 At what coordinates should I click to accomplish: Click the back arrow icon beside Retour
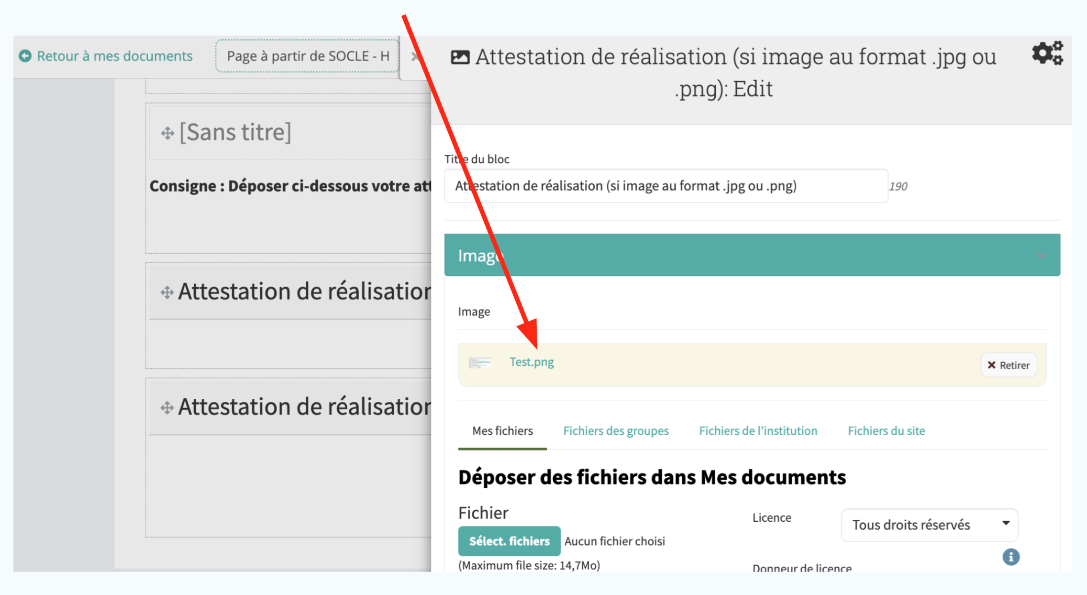[25, 56]
